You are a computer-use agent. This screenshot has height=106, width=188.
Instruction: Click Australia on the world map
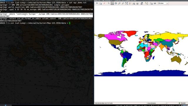tap(176, 59)
